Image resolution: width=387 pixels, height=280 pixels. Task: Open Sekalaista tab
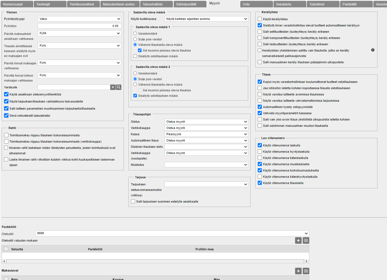coord(290,4)
